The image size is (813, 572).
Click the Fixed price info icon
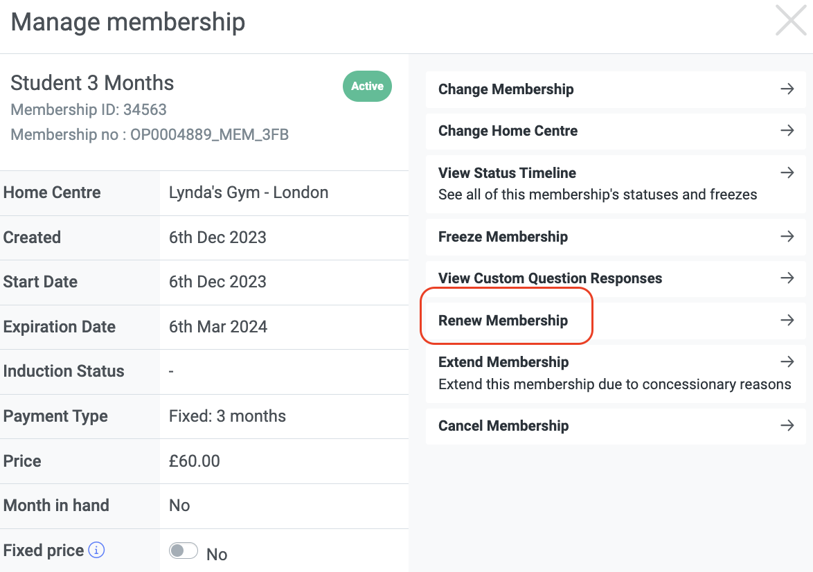(x=96, y=550)
